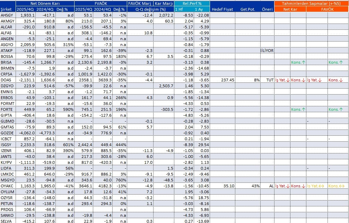Screen dimensions: 349x223
Task: Click the Kar Marjı column header
Action: tap(163, 3)
